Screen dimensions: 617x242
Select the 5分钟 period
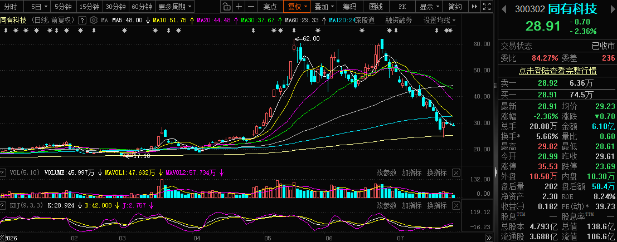coord(63,6)
